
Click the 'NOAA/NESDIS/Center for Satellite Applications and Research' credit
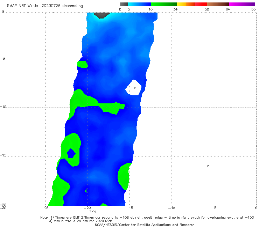[145, 225]
